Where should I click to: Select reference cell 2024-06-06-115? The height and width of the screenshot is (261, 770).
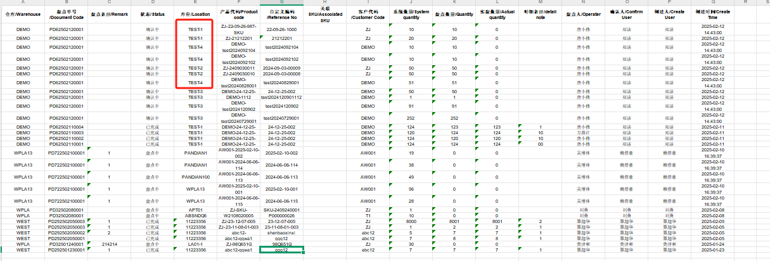282,201
